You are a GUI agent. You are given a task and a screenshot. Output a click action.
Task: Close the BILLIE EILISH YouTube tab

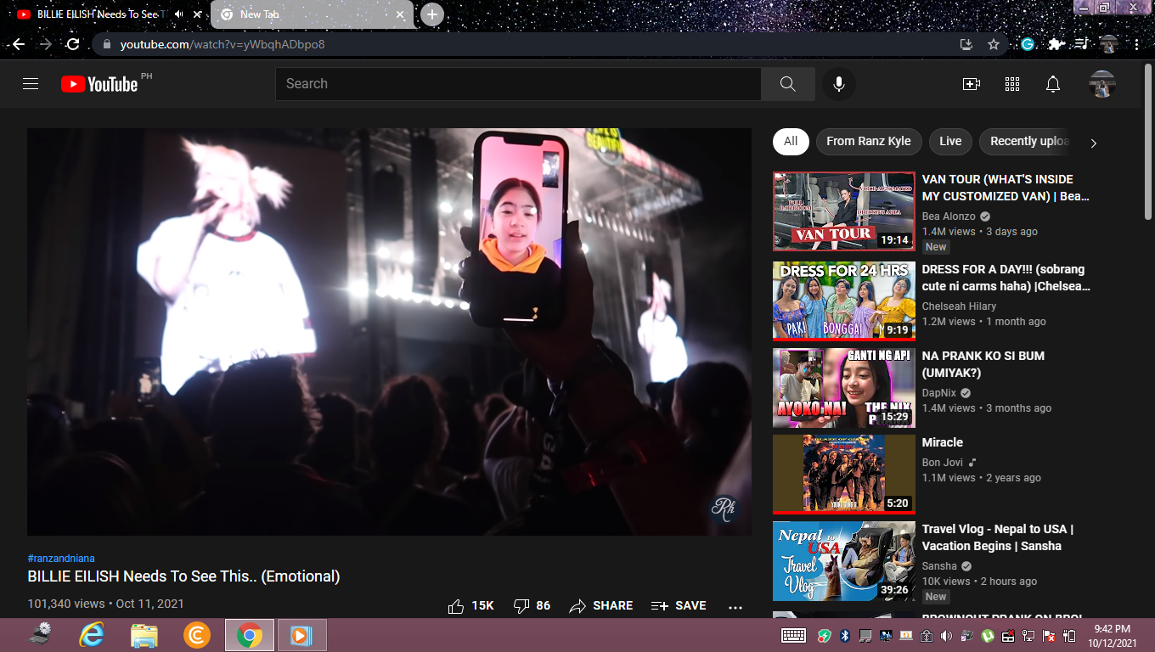tap(198, 14)
